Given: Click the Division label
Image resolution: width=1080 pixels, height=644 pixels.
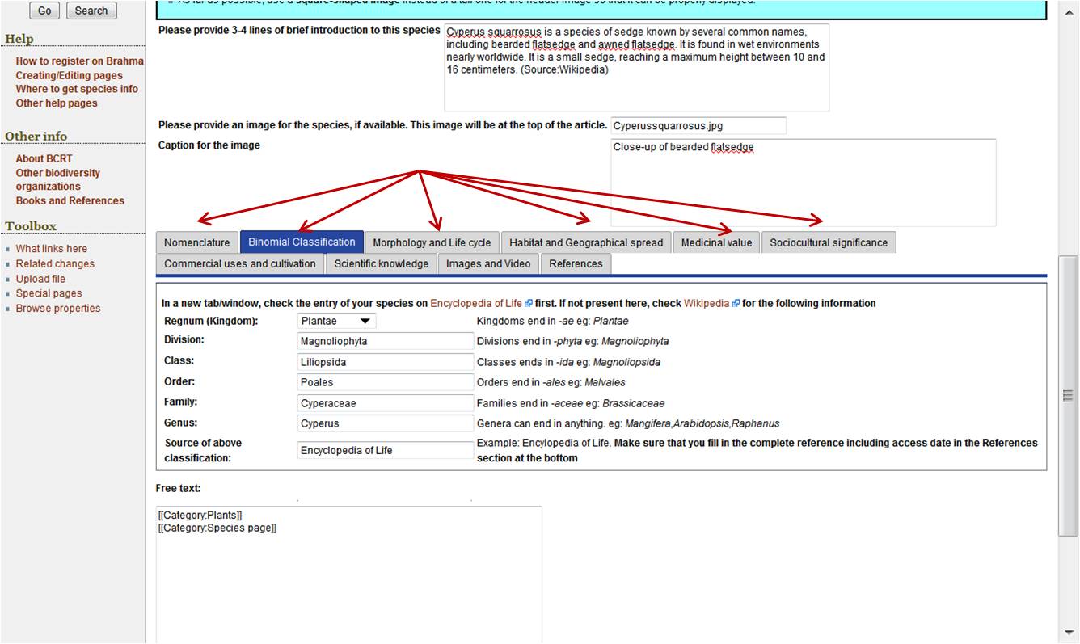Looking at the screenshot, I should (184, 339).
